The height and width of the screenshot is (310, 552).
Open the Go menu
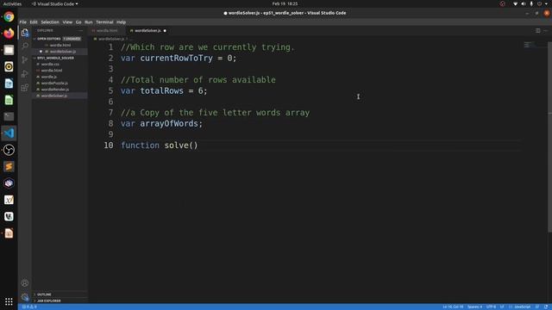(x=78, y=22)
